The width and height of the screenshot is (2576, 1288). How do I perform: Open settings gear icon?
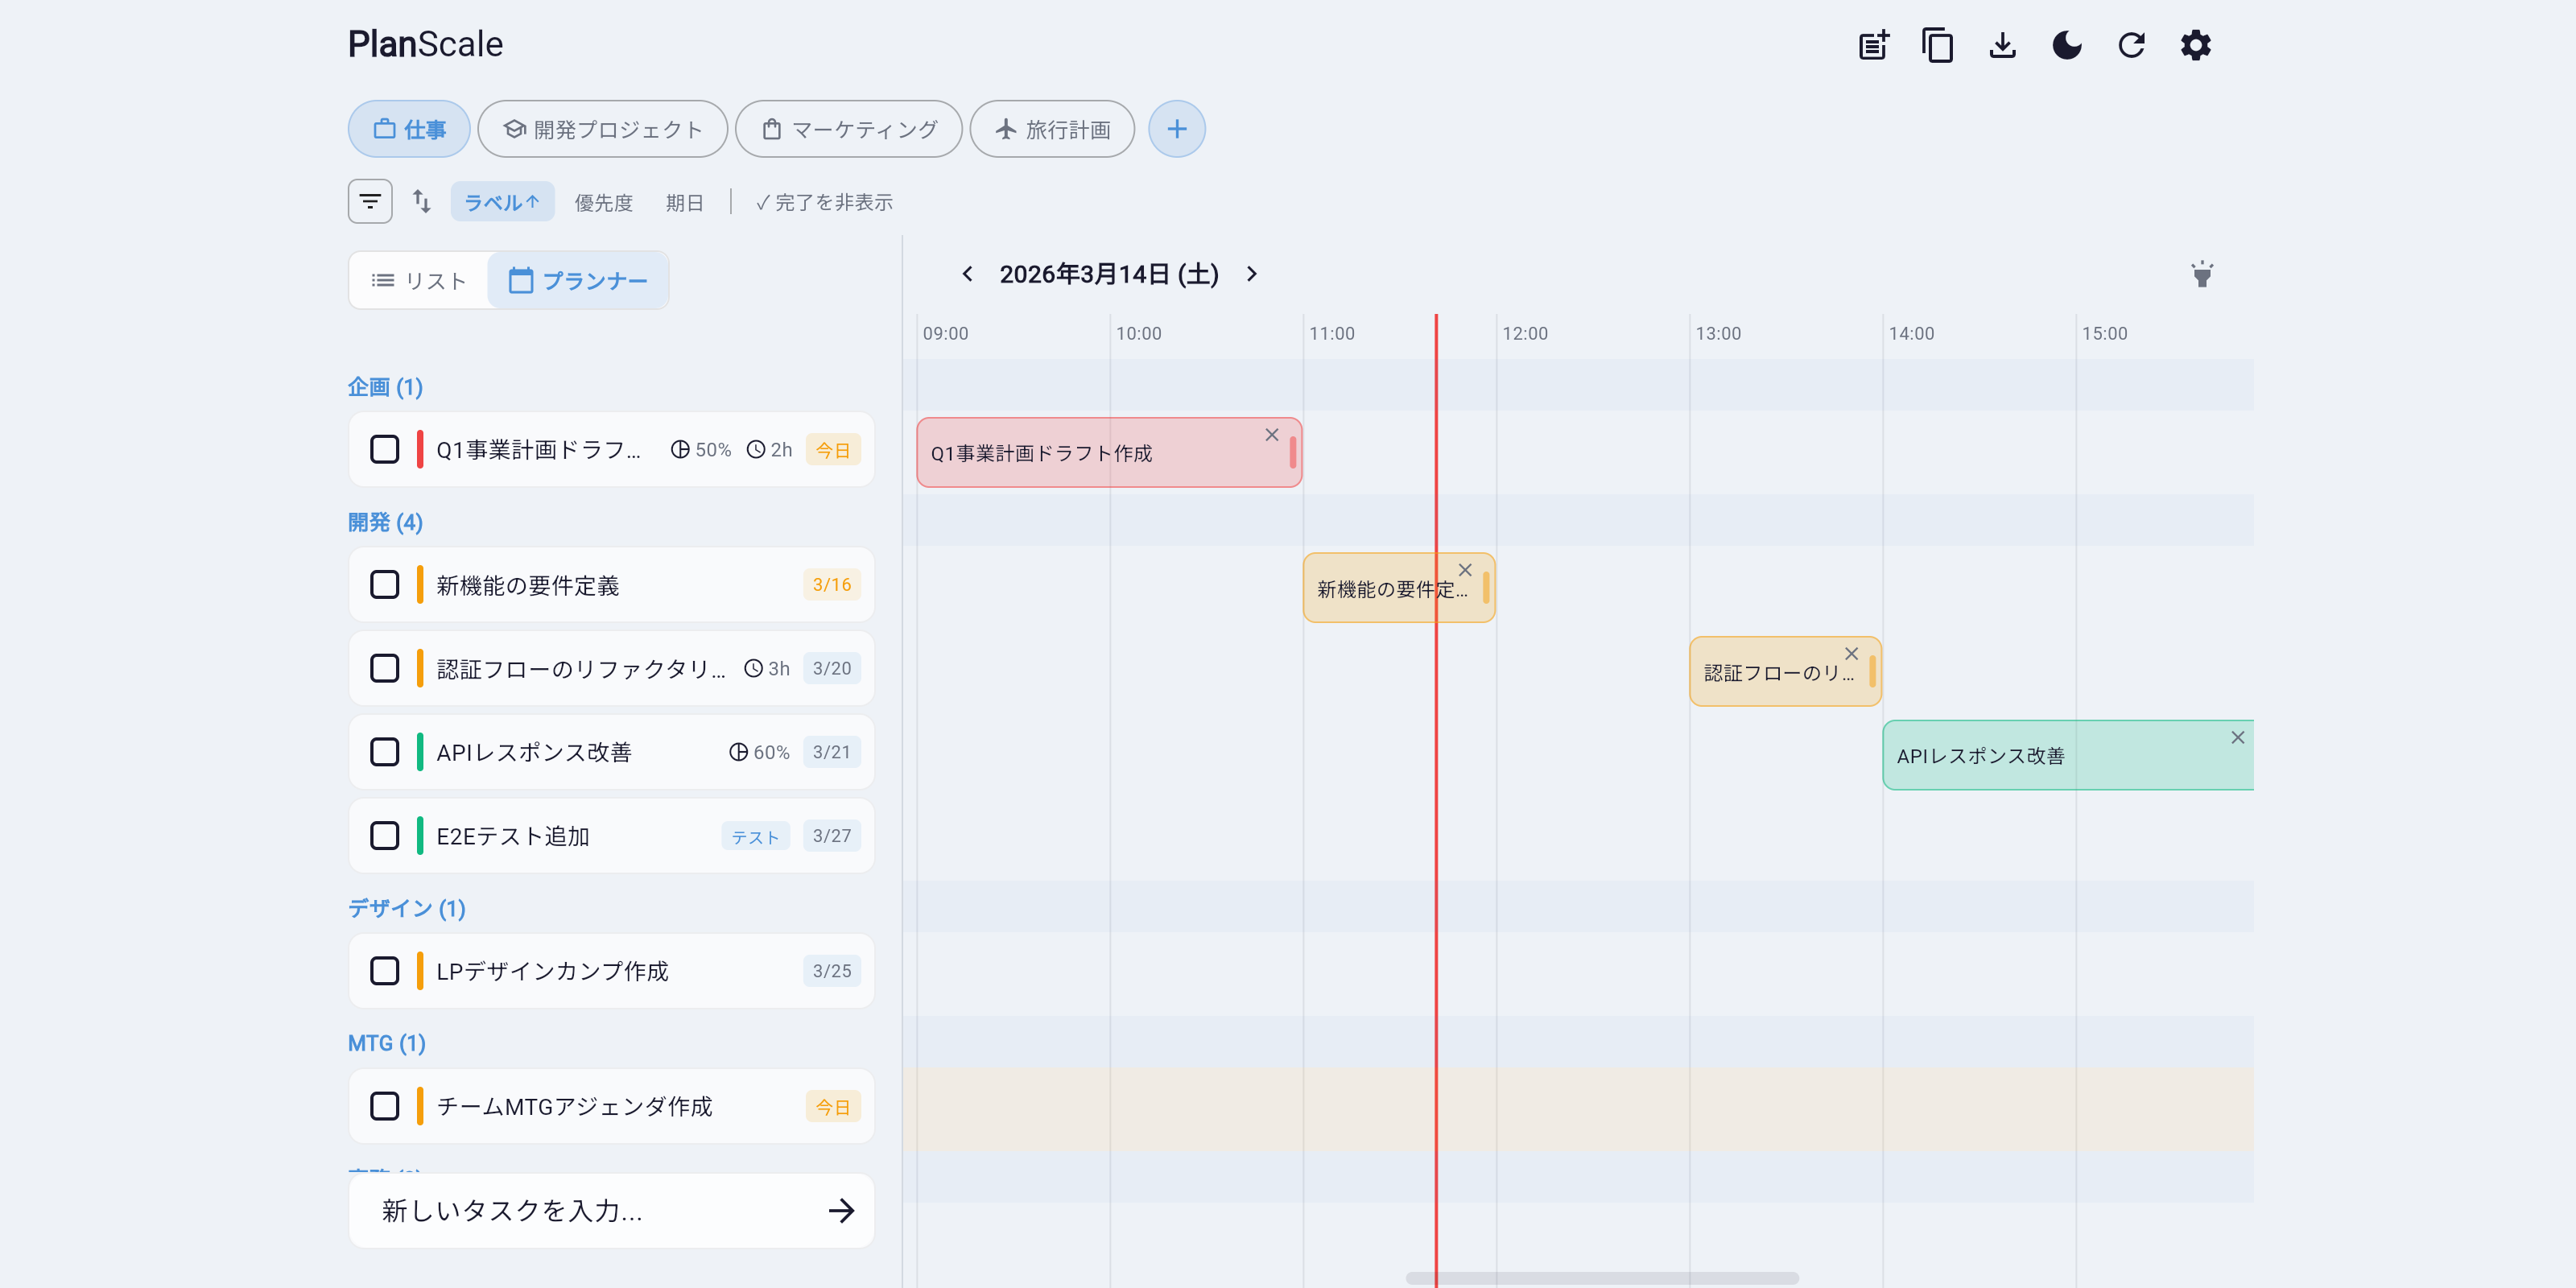point(2195,45)
